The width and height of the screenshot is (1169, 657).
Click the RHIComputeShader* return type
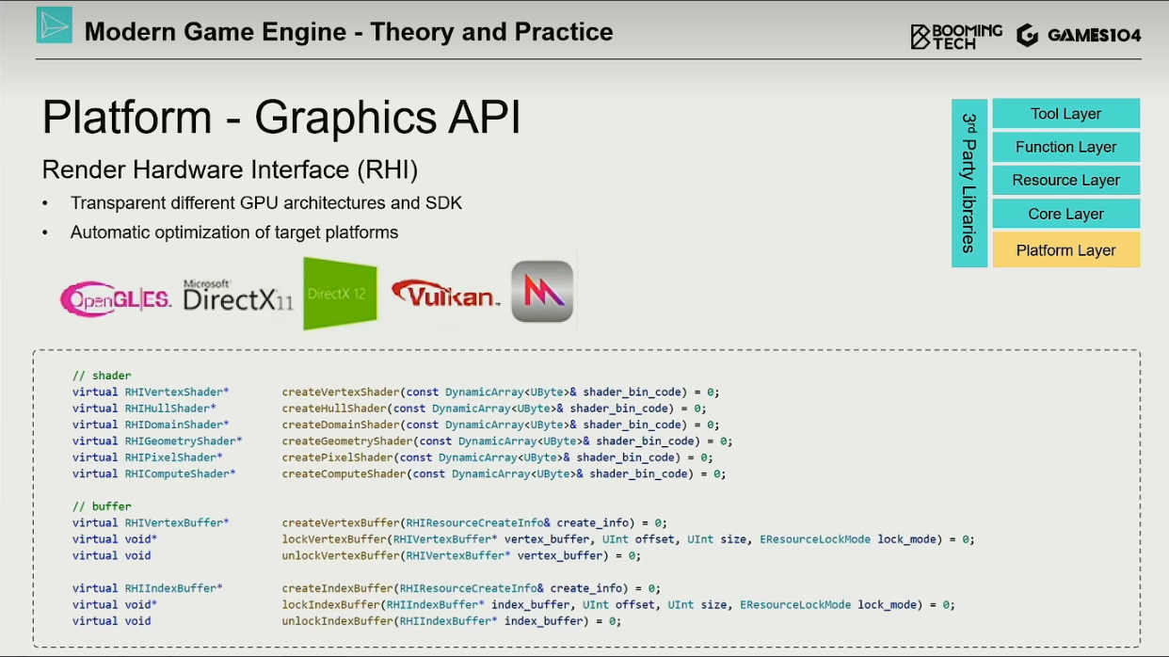[180, 473]
